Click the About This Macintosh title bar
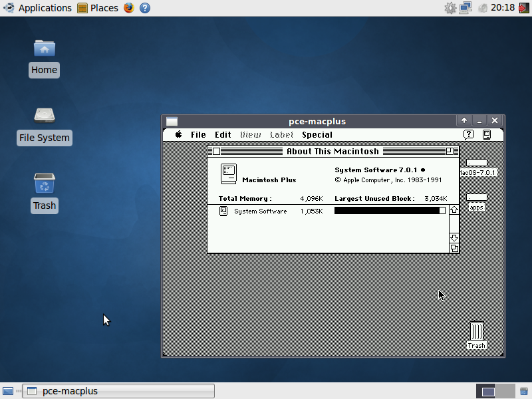 click(333, 152)
